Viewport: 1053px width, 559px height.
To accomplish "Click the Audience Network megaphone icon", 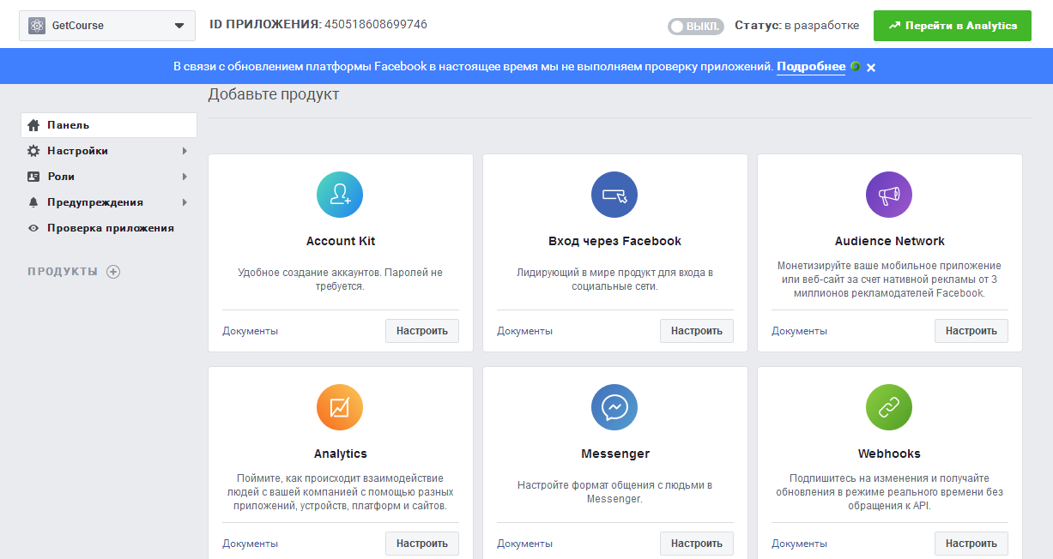I will point(889,195).
